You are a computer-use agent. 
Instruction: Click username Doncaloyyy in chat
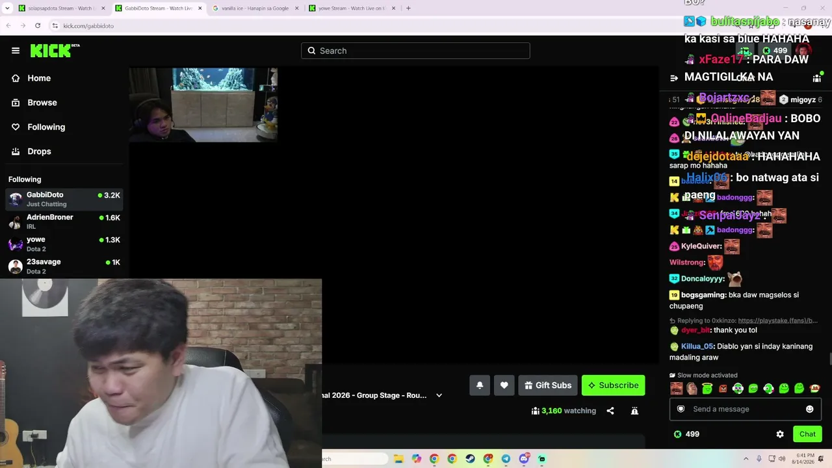(702, 279)
